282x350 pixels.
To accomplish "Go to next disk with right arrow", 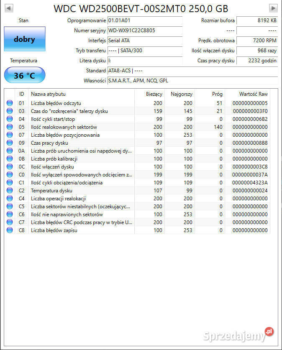I will click(x=273, y=8).
